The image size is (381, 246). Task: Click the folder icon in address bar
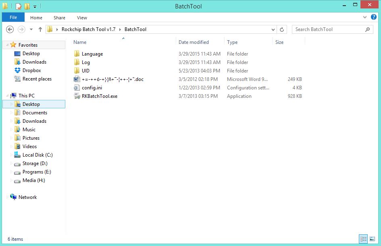pos(50,29)
